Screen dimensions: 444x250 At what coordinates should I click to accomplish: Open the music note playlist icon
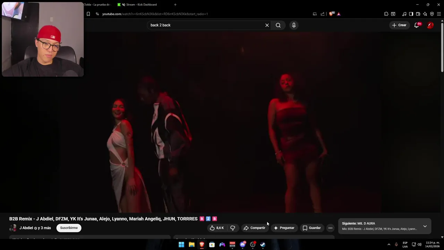404,14
